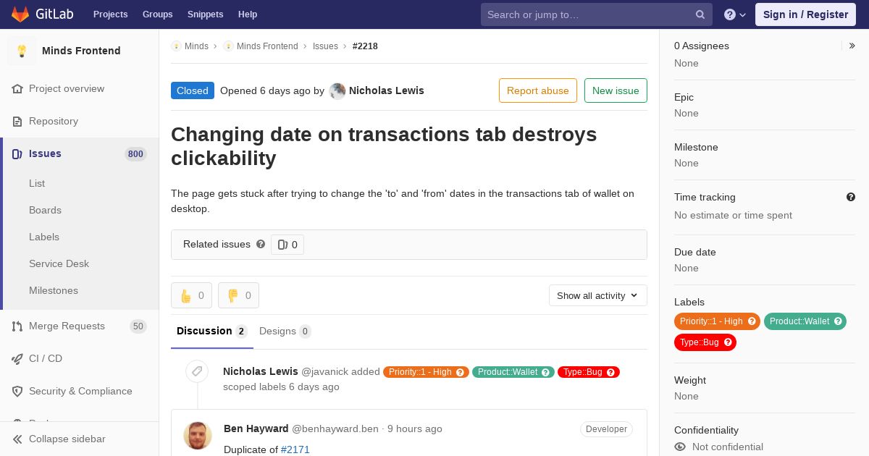869x456 pixels.
Task: Open Nicholas Lewis author profile link
Action: [x=387, y=90]
